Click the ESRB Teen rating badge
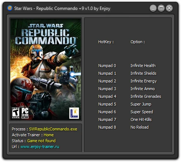This screenshot has width=181, height=162. [16, 113]
